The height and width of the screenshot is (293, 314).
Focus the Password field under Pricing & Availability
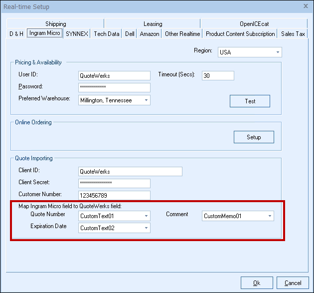click(x=114, y=87)
